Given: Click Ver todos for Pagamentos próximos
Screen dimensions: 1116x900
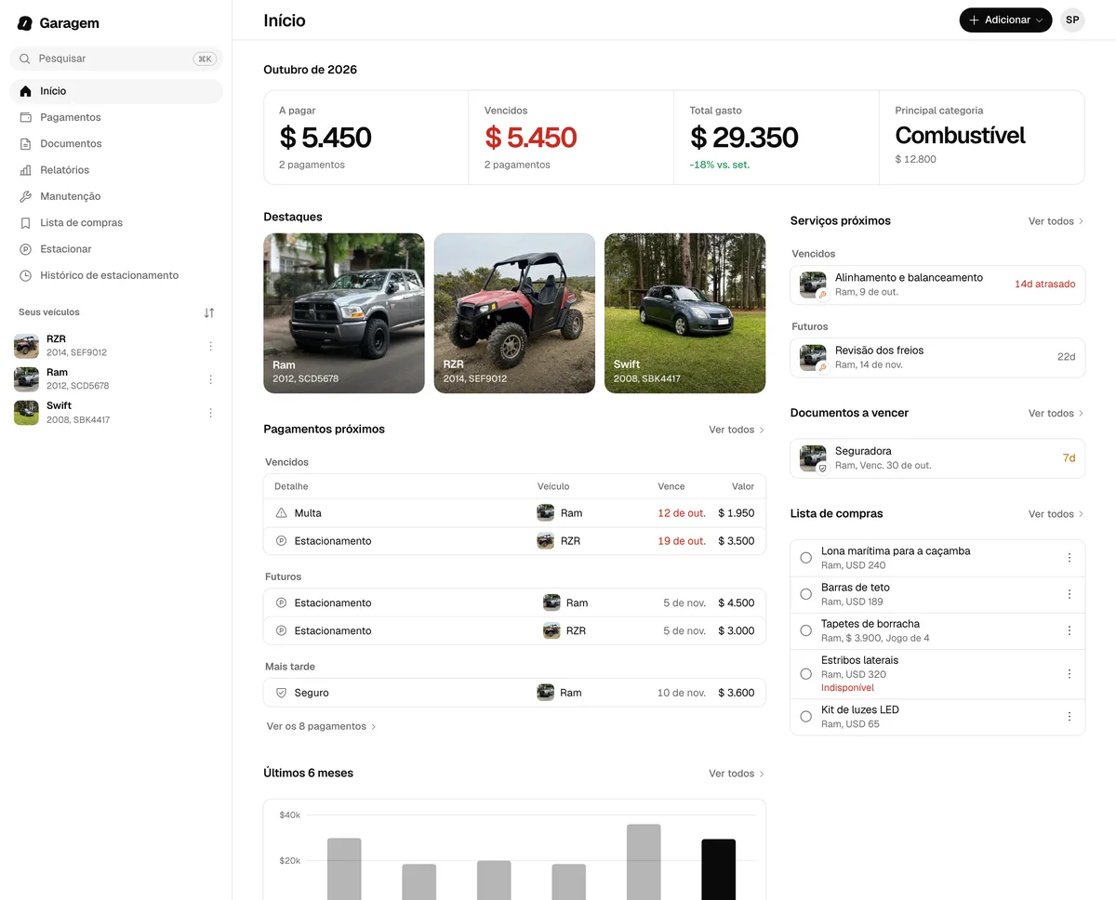Looking at the screenshot, I should (737, 430).
